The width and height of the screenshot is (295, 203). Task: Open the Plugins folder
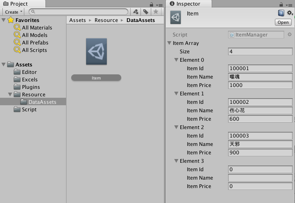(x=27, y=87)
